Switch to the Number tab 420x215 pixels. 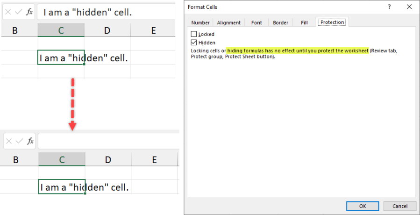200,22
